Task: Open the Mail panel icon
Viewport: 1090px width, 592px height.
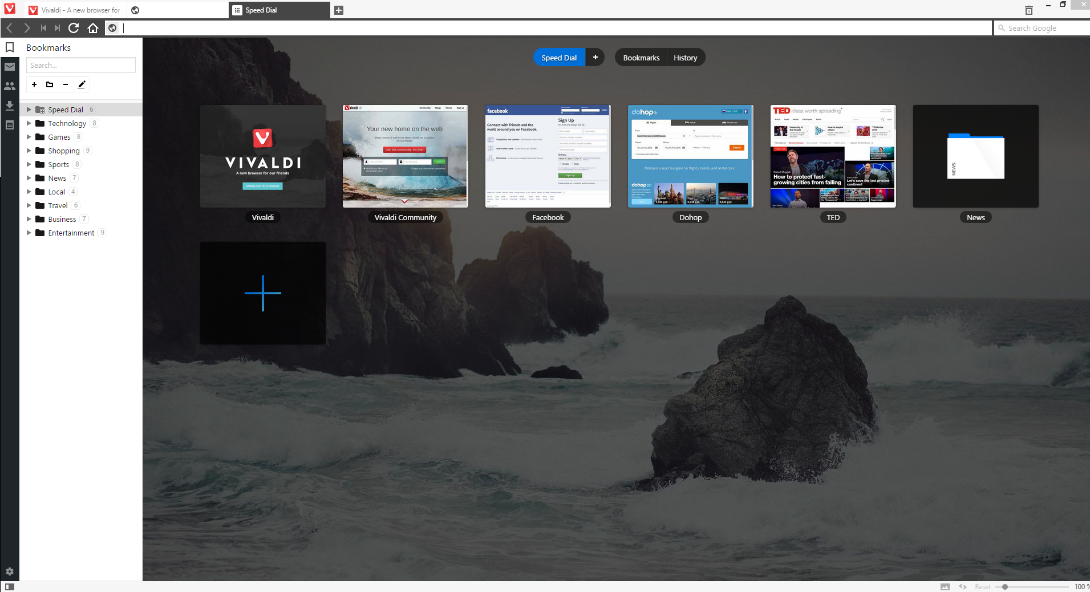Action: click(10, 67)
